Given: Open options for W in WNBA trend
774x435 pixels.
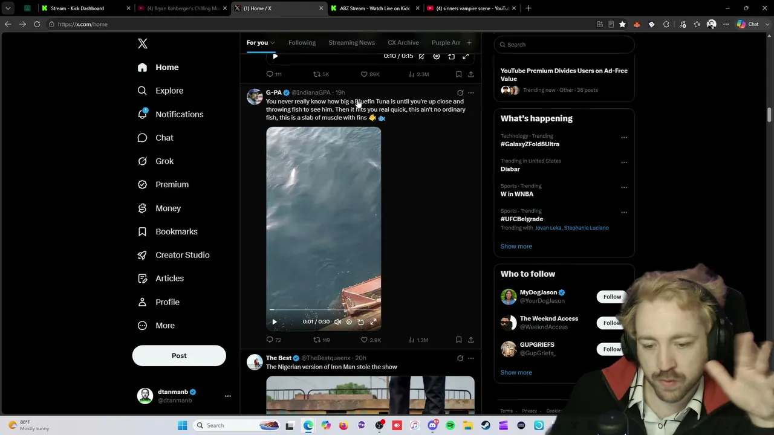Looking at the screenshot, I should 624,187.
